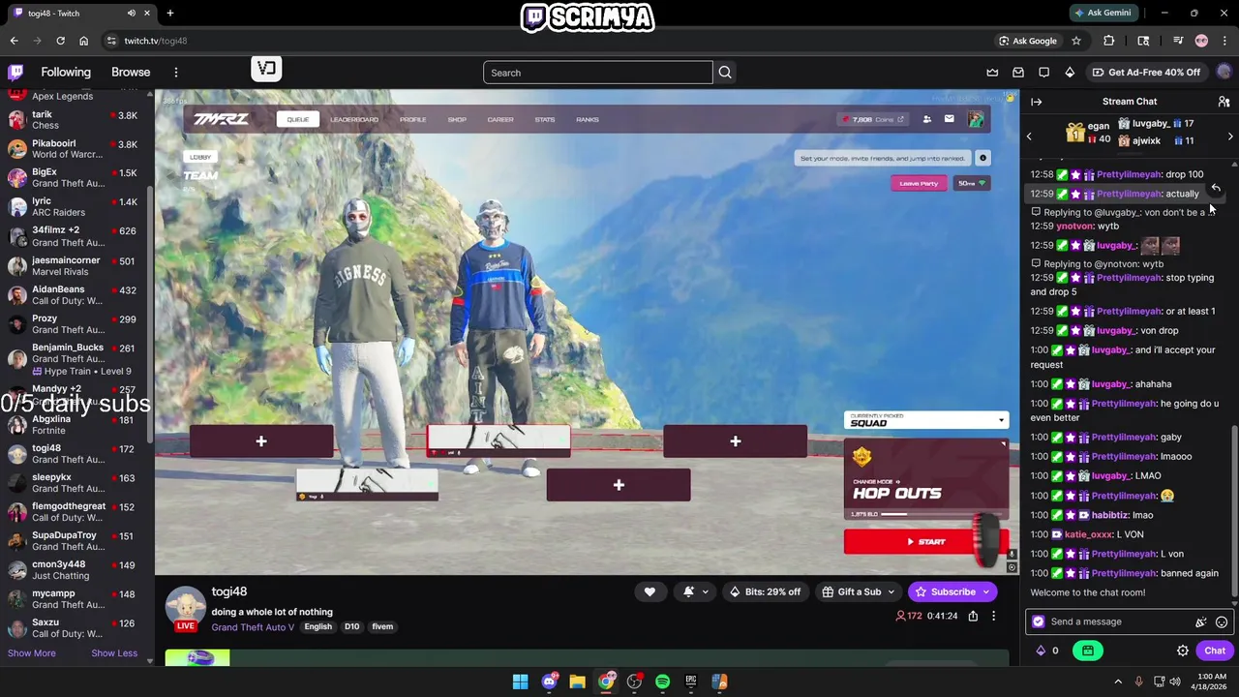Toggle tab audio mute in browser tab
The height and width of the screenshot is (697, 1239).
[x=131, y=13]
